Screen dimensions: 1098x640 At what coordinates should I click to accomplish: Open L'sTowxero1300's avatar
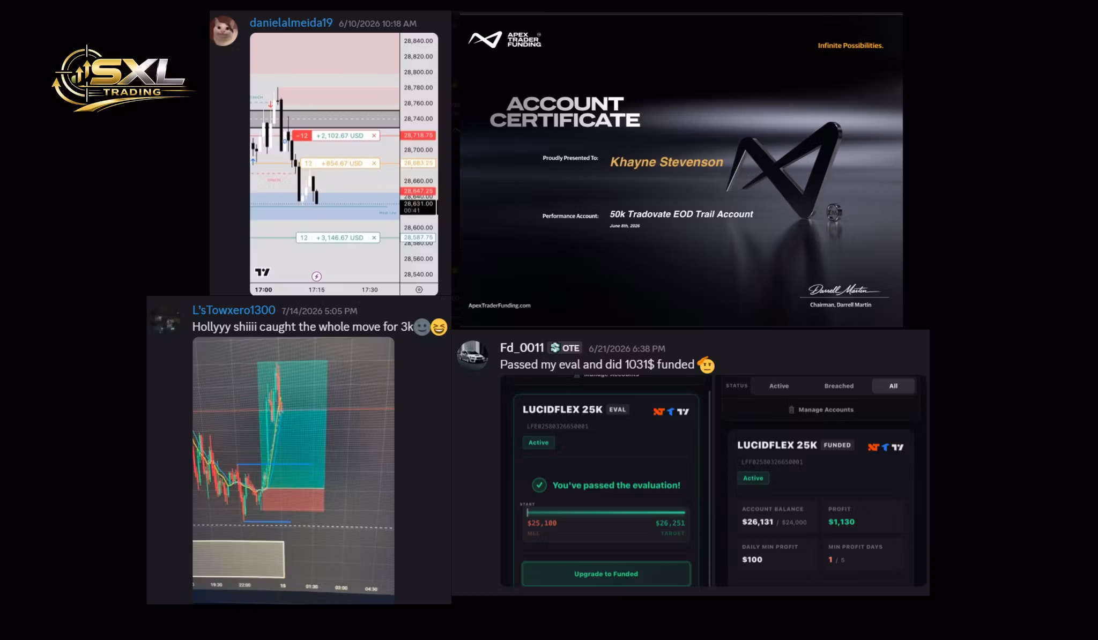pyautogui.click(x=166, y=320)
